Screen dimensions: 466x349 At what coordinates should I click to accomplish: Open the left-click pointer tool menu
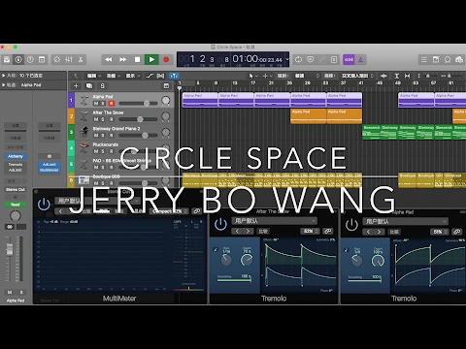(x=253, y=76)
